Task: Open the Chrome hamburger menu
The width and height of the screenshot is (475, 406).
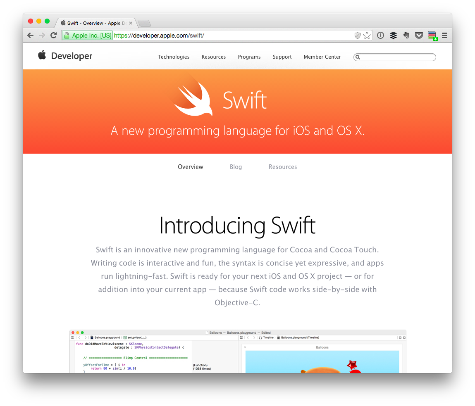Action: 444,36
